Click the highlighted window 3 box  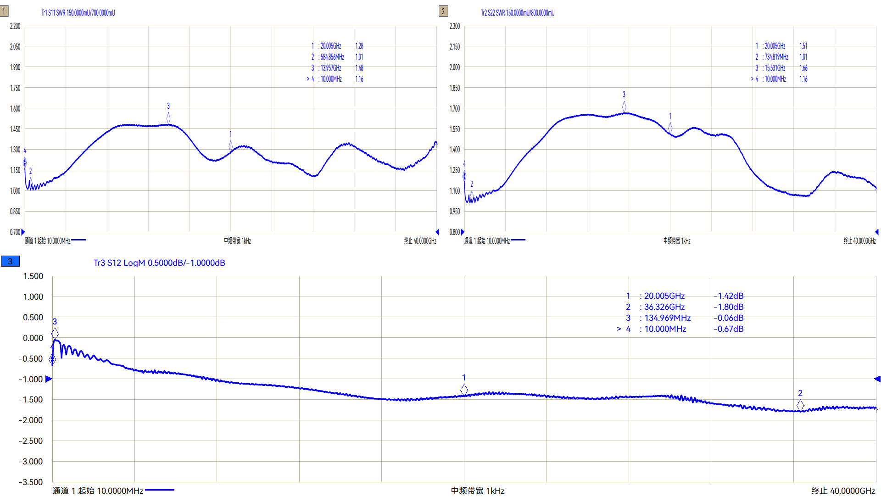click(x=10, y=262)
